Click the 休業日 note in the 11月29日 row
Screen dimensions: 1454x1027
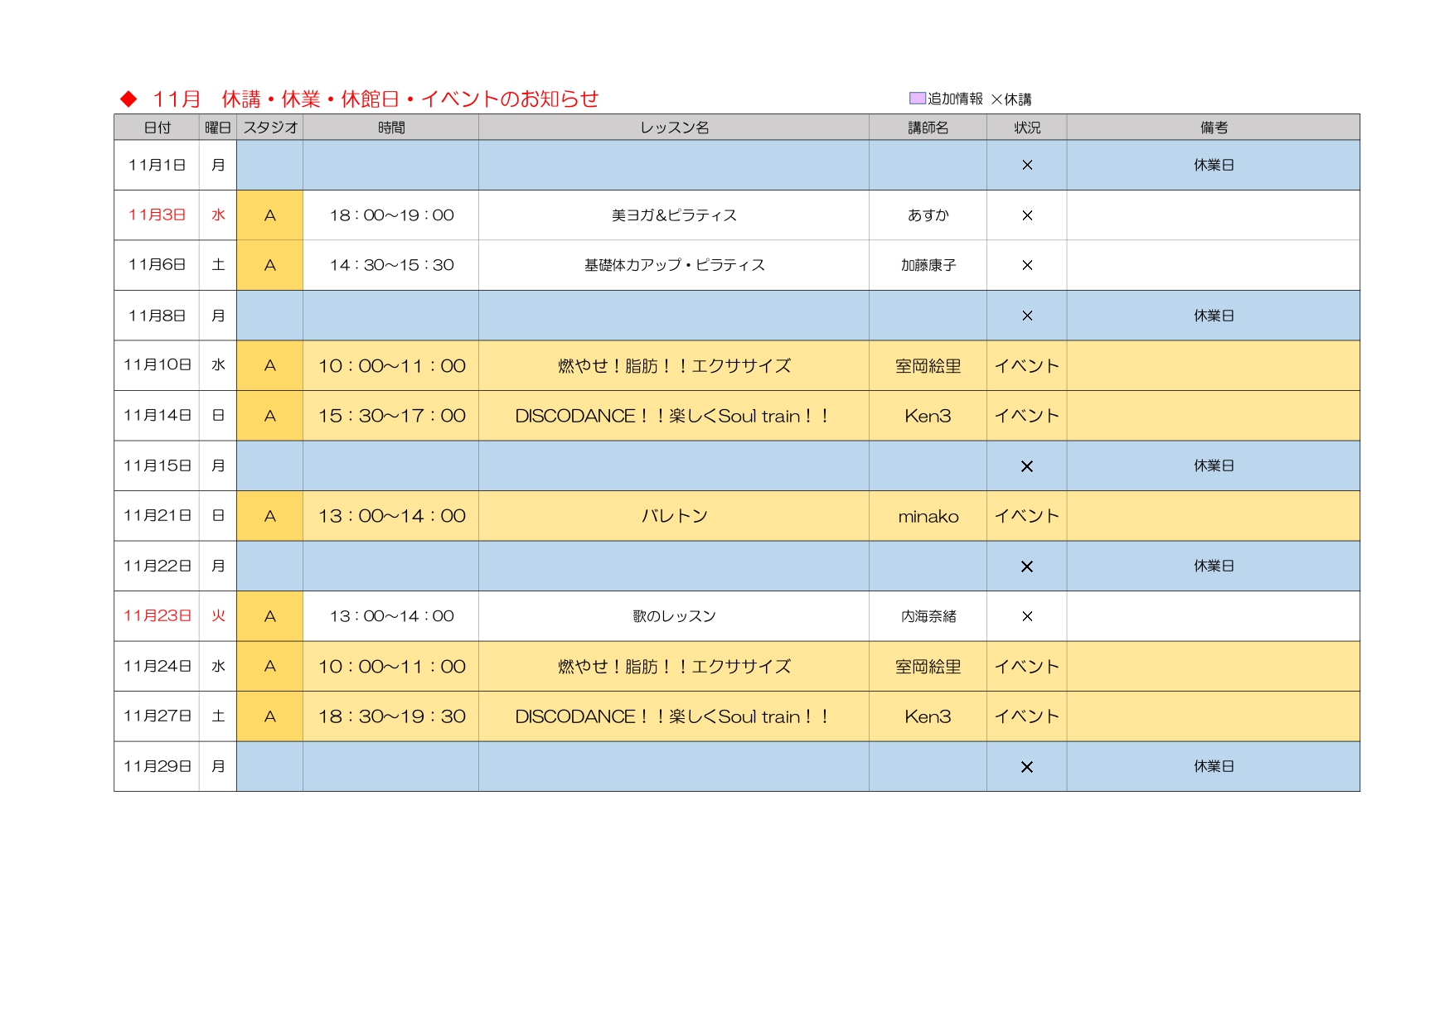pyautogui.click(x=1214, y=766)
